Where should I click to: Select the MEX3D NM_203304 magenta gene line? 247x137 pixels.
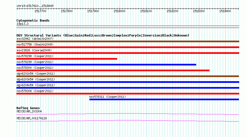point(128,114)
